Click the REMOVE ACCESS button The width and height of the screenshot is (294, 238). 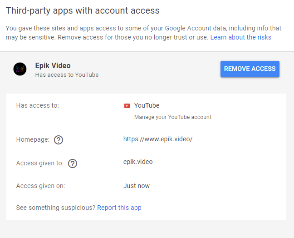point(250,69)
